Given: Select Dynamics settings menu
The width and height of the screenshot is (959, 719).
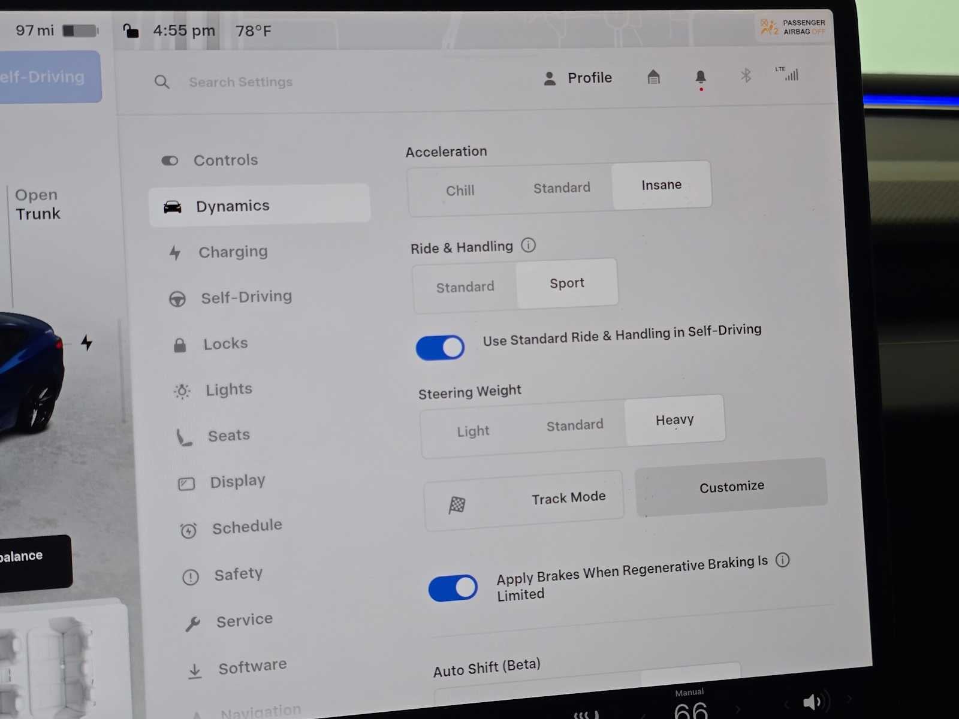Looking at the screenshot, I should [x=260, y=206].
